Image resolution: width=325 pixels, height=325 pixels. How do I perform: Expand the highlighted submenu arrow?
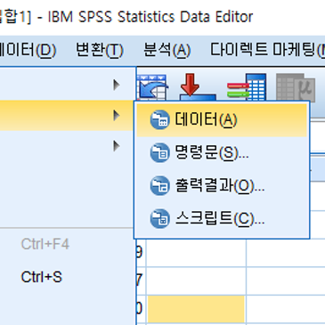[x=117, y=116]
